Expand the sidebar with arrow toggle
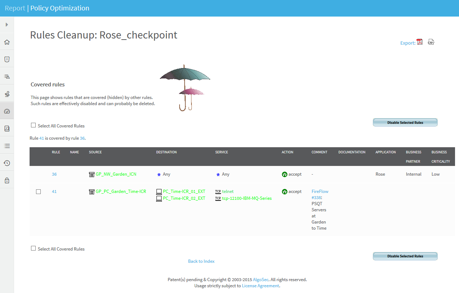The width and height of the screenshot is (459, 293). (x=7, y=25)
